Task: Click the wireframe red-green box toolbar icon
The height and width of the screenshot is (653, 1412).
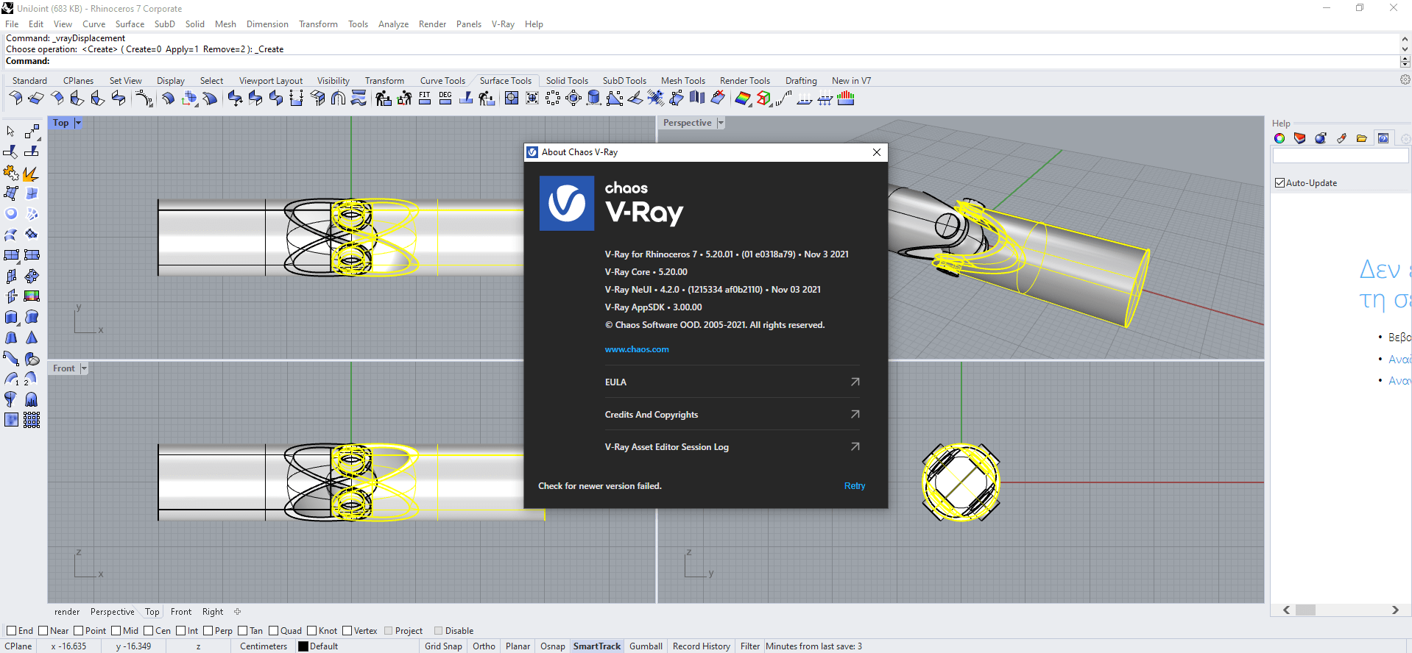Action: 763,99
